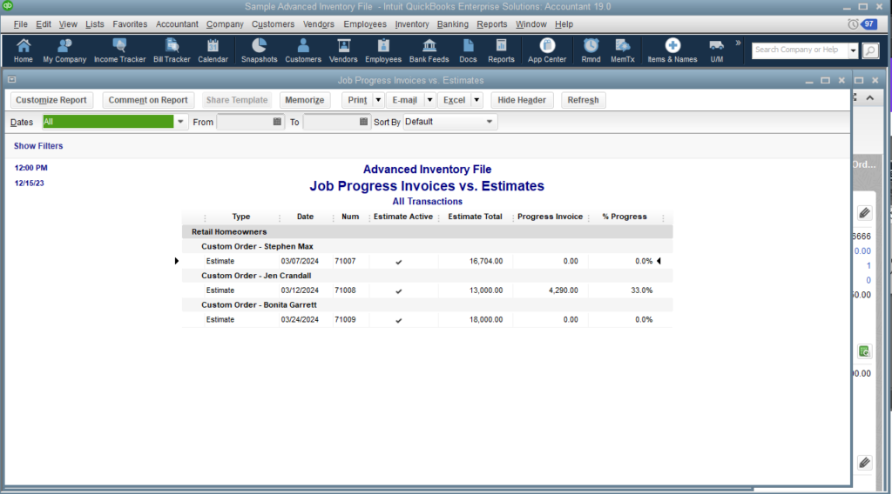The width and height of the screenshot is (892, 494).
Task: Open the App Center icon
Action: (547, 50)
